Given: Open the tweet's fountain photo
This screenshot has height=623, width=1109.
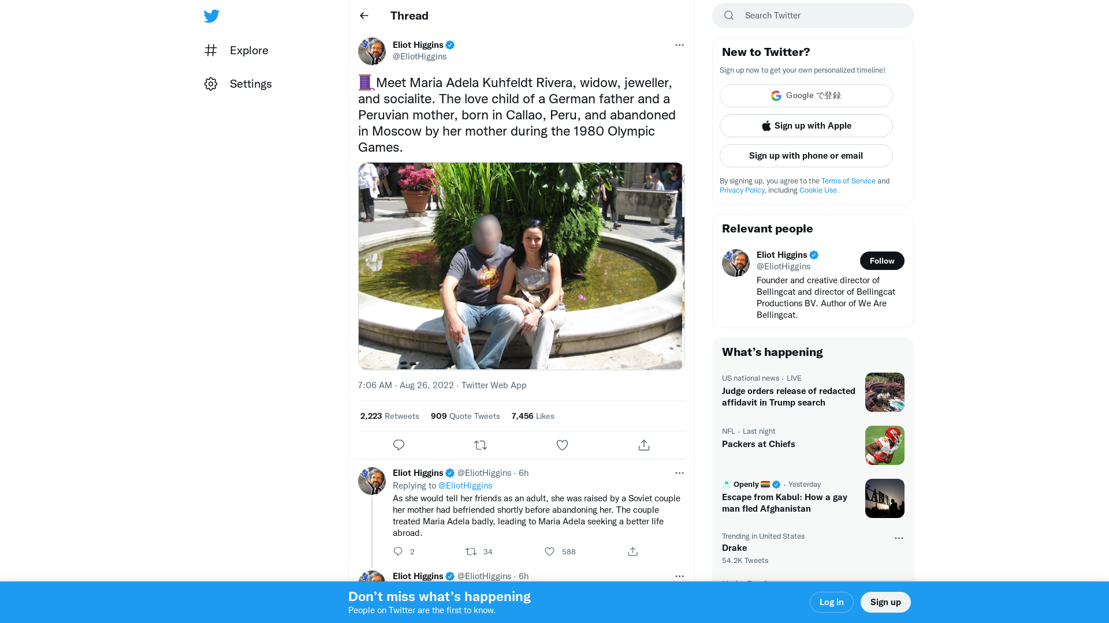Looking at the screenshot, I should (x=520, y=266).
